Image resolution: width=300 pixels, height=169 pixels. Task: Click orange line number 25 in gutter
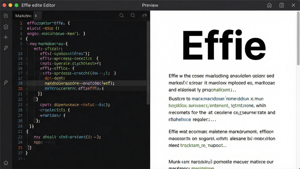point(20,148)
